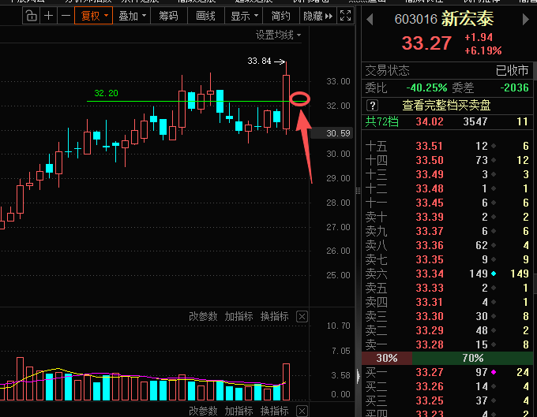
Task: Select the 卖五 row at price 33.33
Action: point(447,288)
